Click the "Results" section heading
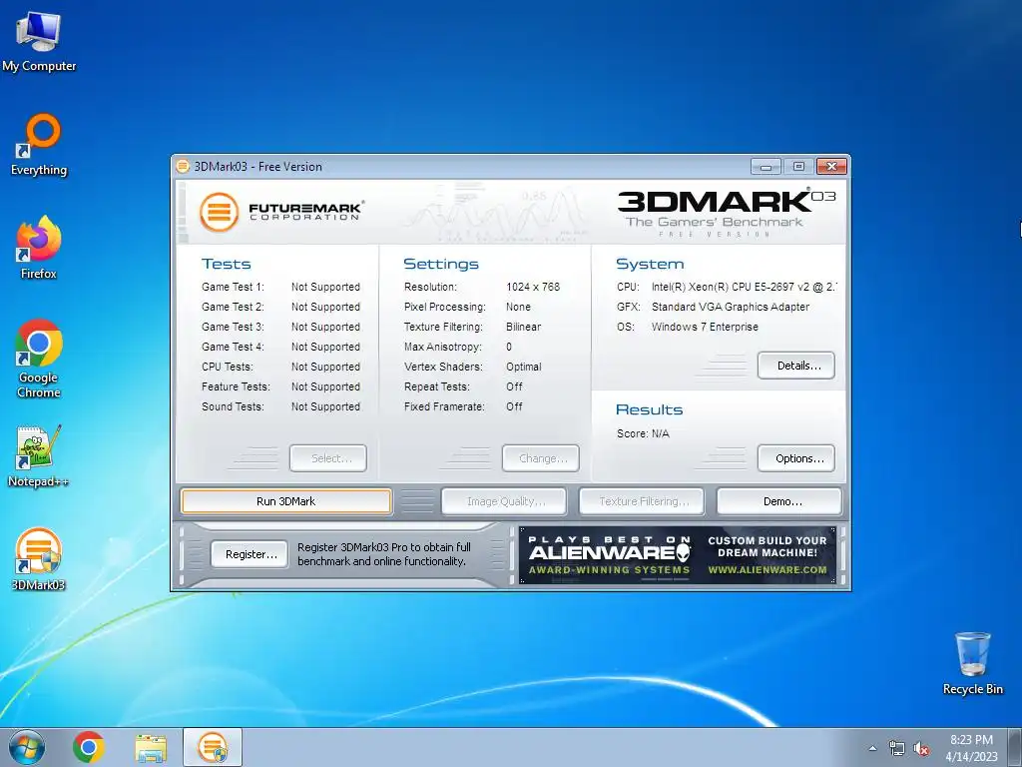1022x767 pixels. click(649, 409)
